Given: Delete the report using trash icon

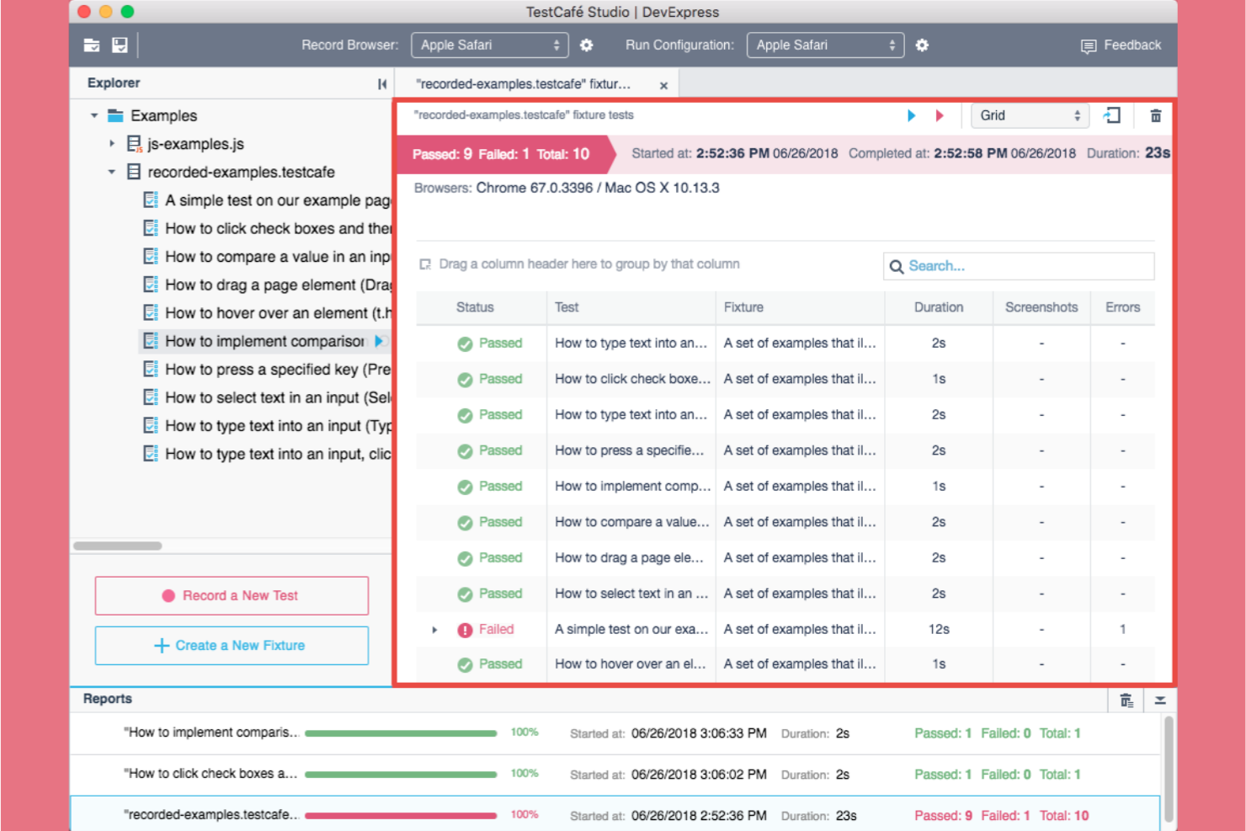Looking at the screenshot, I should click(1156, 115).
